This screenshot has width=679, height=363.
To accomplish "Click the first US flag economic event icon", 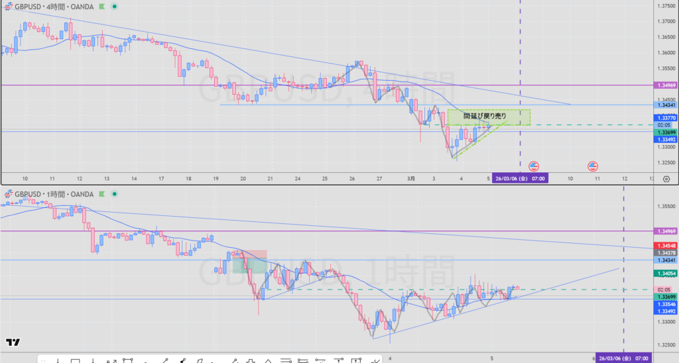I will point(534,166).
